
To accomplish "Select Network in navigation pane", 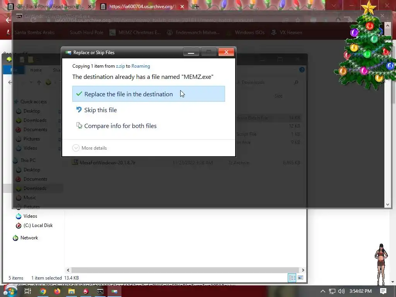I will tap(26, 238).
